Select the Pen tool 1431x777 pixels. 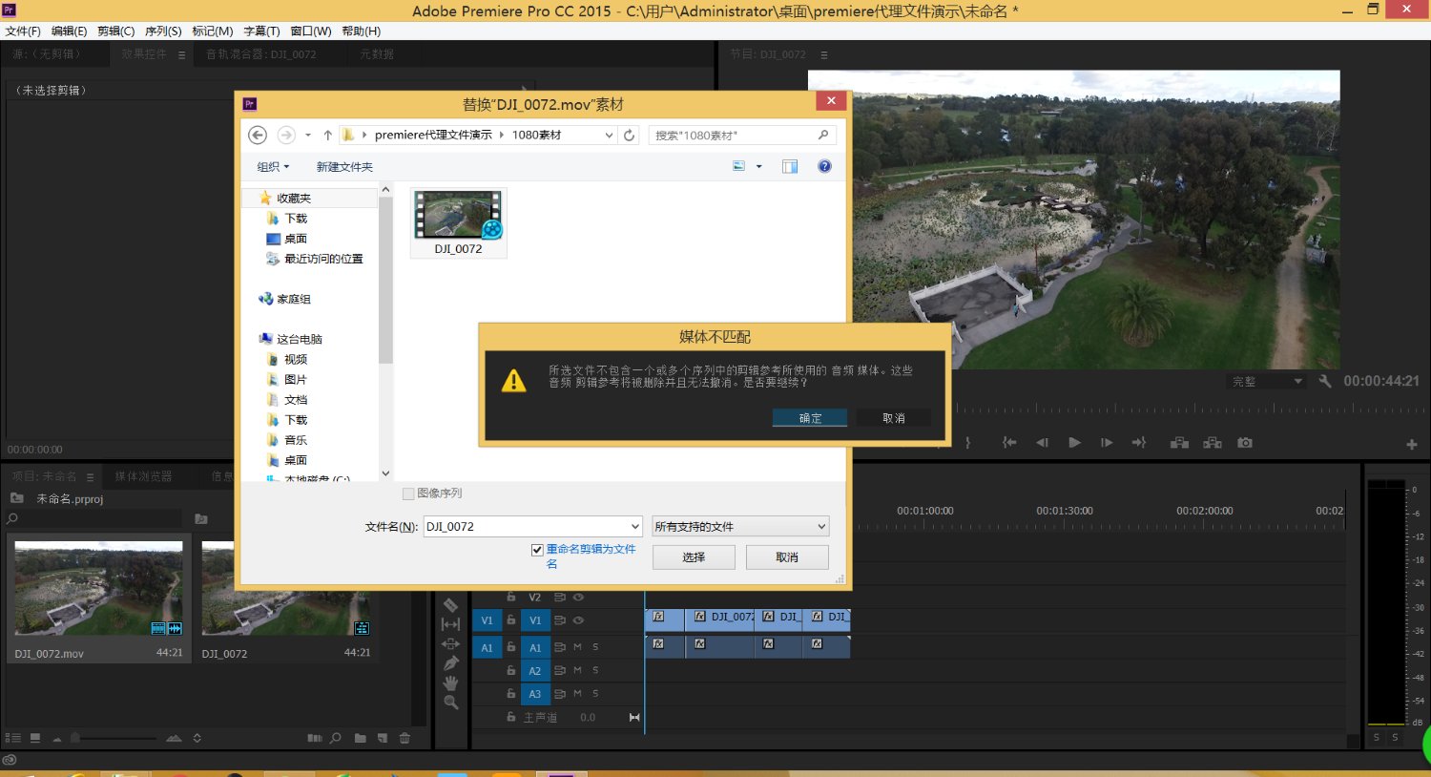450,663
